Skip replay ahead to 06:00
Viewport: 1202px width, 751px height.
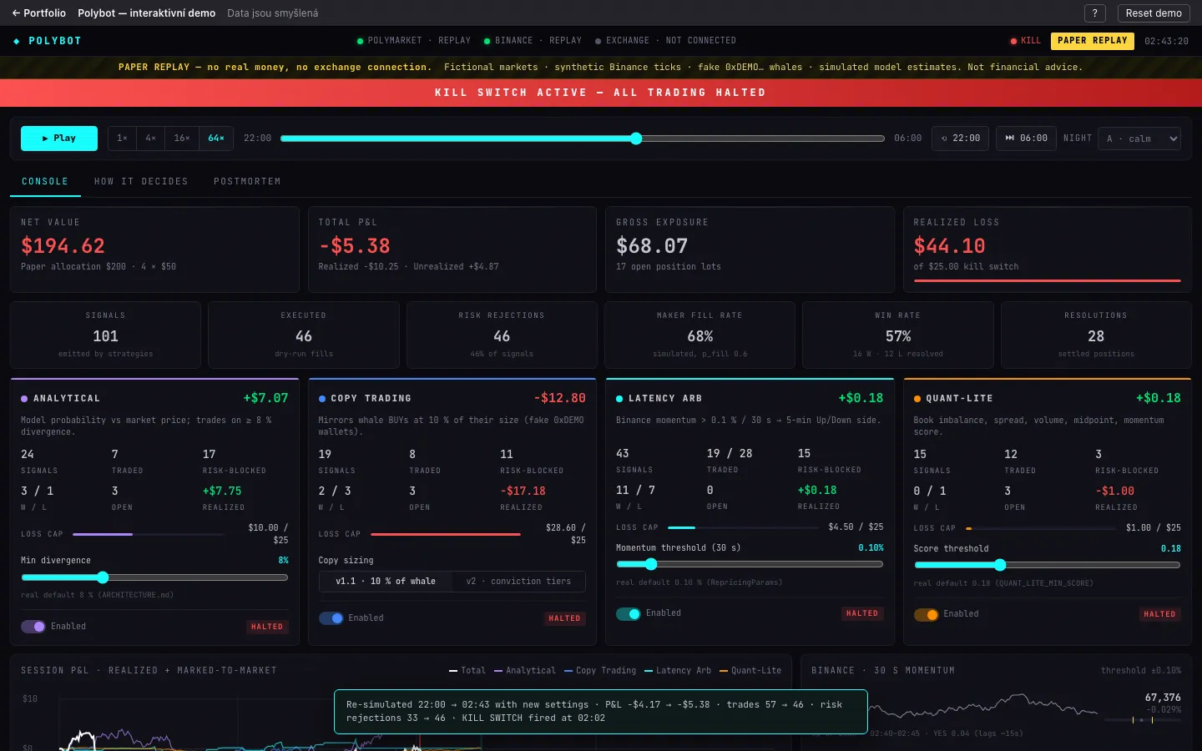pos(1027,139)
